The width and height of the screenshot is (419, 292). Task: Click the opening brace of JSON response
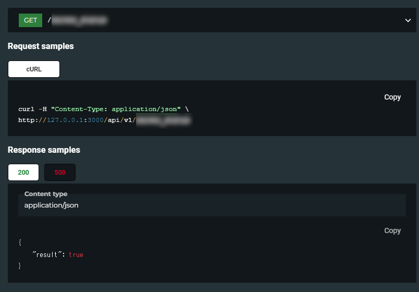click(20, 242)
